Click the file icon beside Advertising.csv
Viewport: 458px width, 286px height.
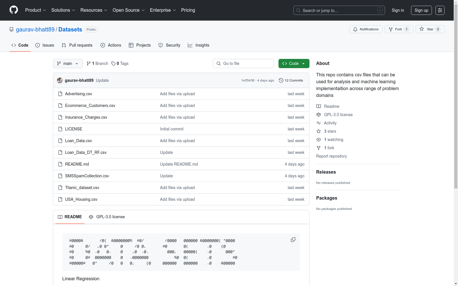[x=60, y=94]
